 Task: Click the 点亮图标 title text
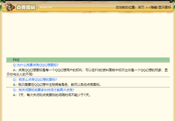(x=26, y=7)
